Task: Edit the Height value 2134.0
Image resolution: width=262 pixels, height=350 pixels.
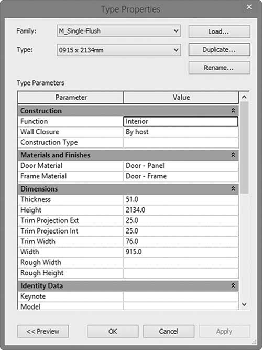Action: point(181,210)
